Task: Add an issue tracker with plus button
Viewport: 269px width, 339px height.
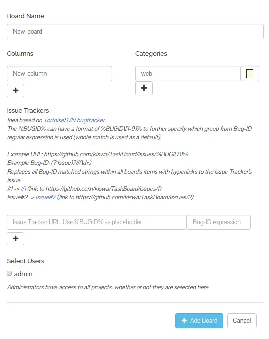Action: pos(16,239)
